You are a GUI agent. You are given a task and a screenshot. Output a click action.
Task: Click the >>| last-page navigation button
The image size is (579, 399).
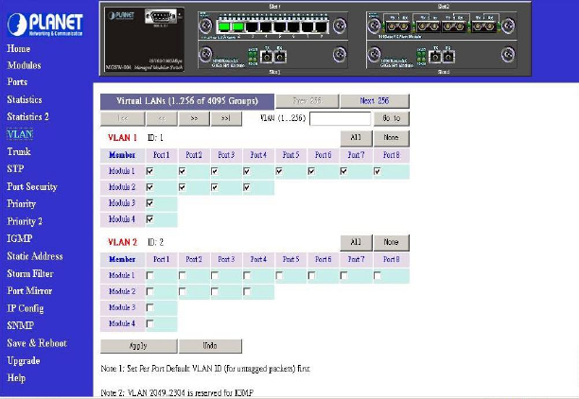tap(226, 118)
